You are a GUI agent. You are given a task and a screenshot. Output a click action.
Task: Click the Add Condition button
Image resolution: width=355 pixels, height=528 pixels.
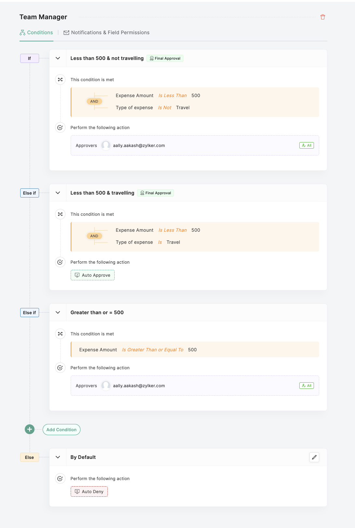coord(62,430)
